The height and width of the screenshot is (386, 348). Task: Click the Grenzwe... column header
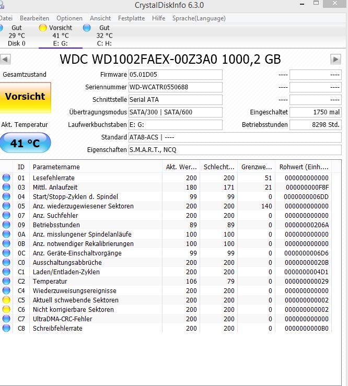(257, 167)
